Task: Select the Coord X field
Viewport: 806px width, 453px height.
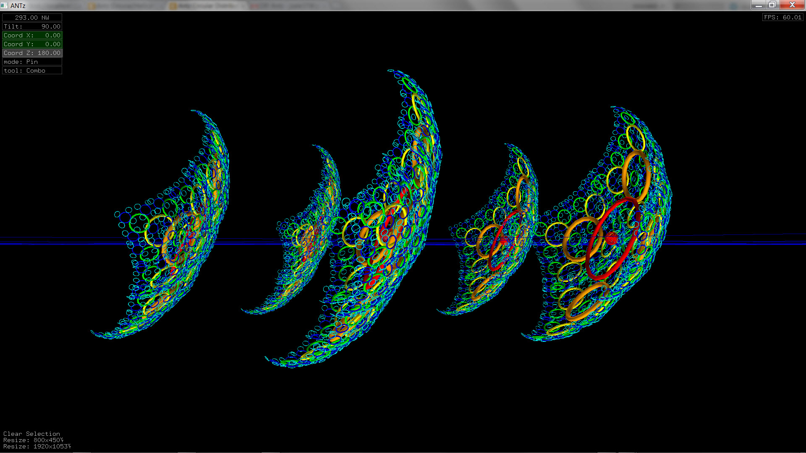Action: (32, 35)
